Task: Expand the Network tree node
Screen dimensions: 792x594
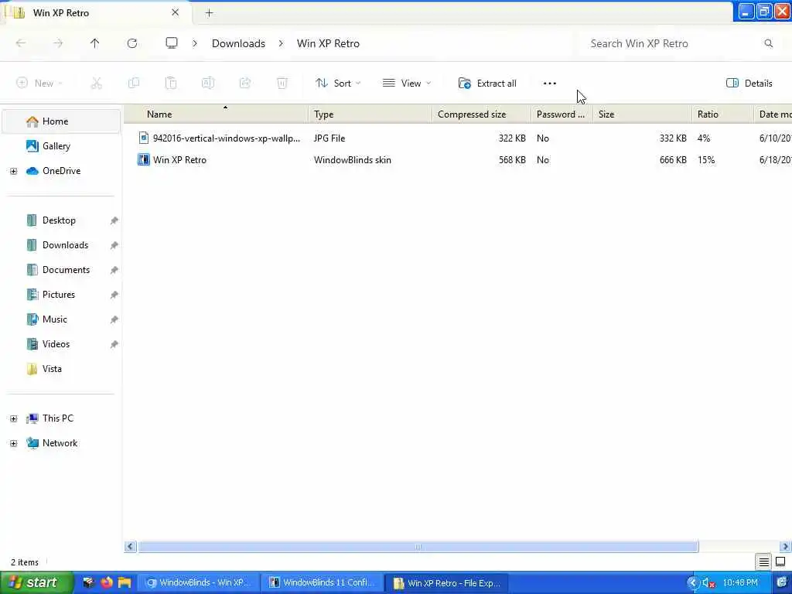Action: pos(14,443)
